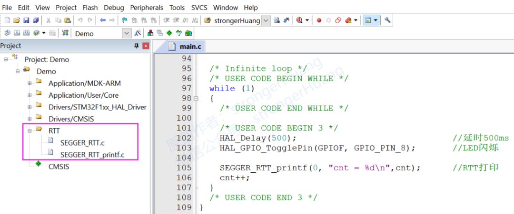
Task: Translate current file icon
Action: coord(7,33)
